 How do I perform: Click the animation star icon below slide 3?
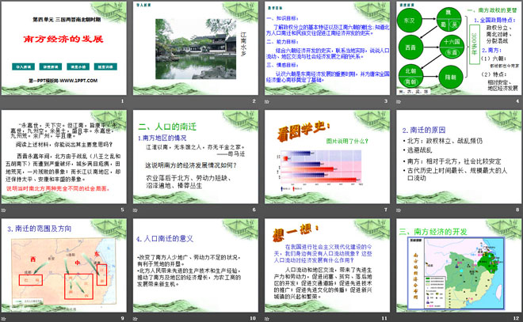[267, 101]
